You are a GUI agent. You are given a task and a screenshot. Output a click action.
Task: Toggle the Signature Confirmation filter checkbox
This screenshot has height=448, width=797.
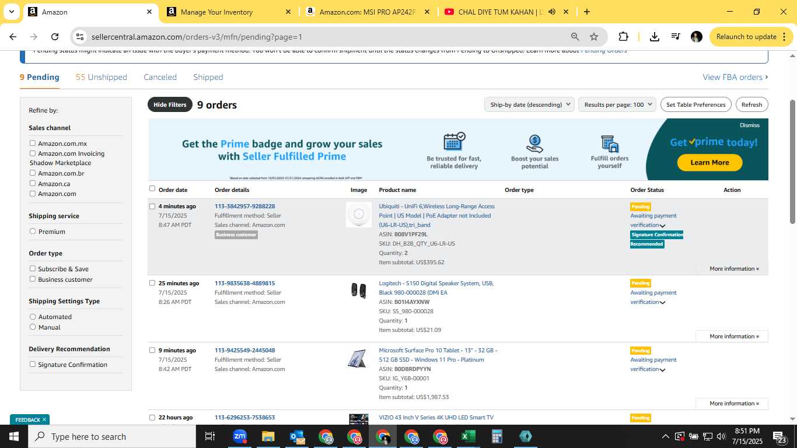coord(33,364)
